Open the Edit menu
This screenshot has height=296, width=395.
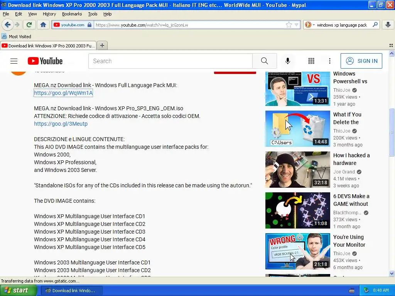pos(19,14)
